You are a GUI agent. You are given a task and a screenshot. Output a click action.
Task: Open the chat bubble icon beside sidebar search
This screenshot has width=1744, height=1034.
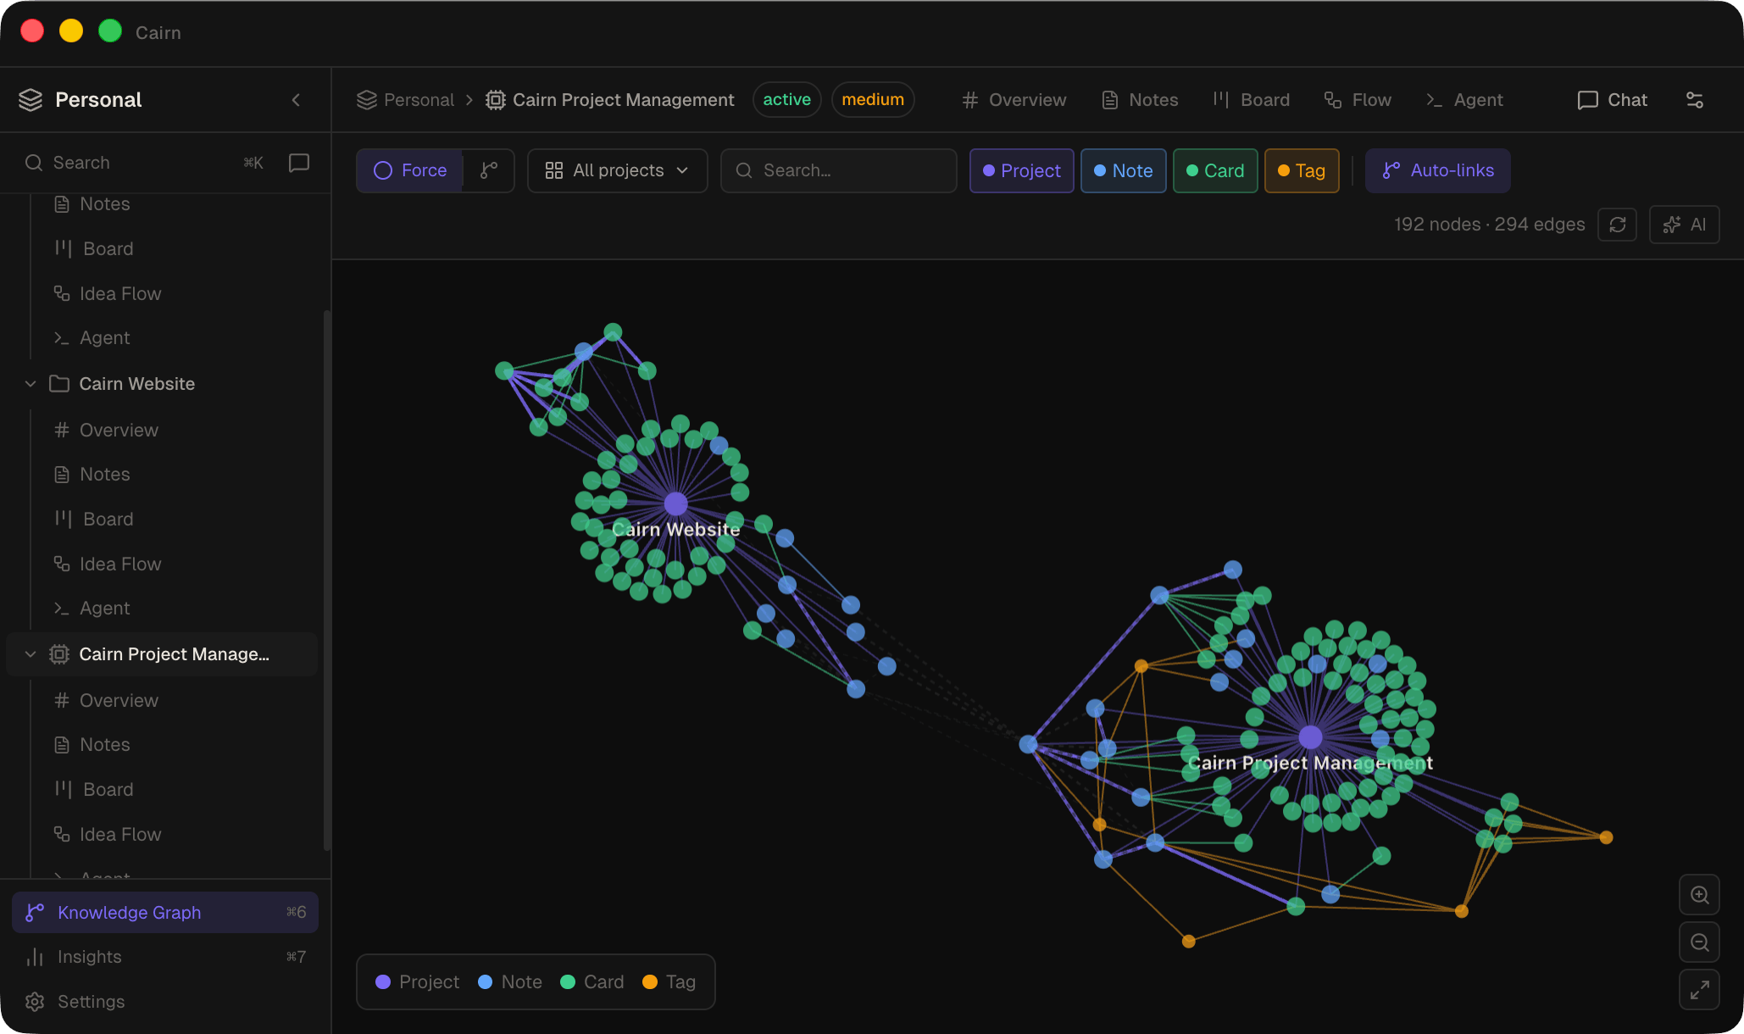pos(299,163)
